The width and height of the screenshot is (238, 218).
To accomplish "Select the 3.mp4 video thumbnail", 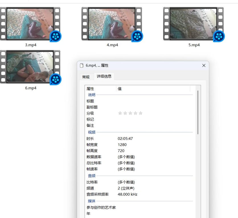I will (x=30, y=24).
